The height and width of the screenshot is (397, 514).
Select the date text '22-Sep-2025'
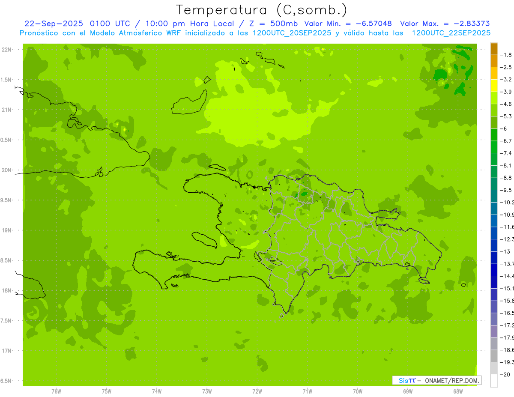coord(54,24)
